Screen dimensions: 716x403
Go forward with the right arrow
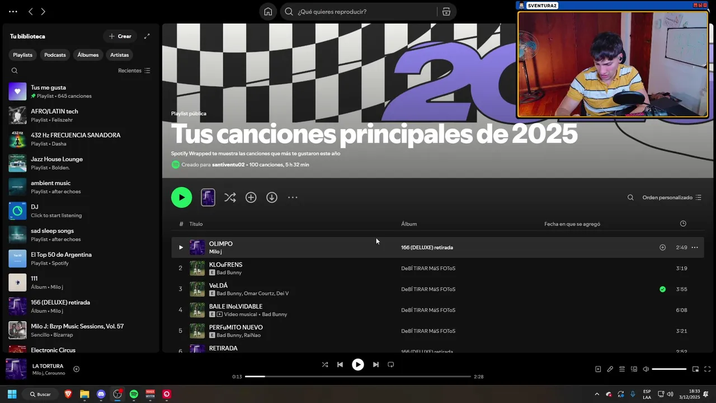pos(43,12)
